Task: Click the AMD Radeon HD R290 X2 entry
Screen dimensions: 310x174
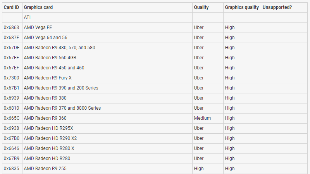Action: [50, 138]
